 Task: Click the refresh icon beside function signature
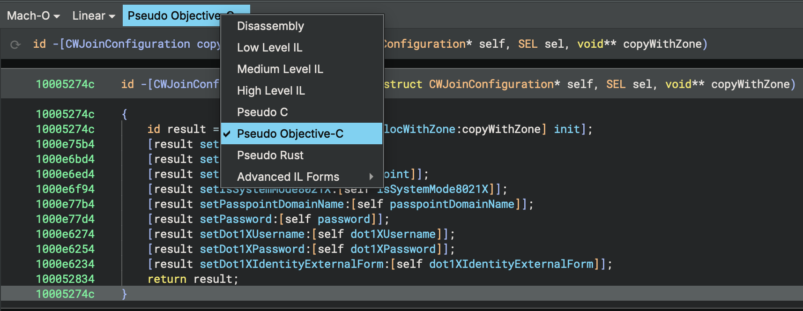pyautogui.click(x=15, y=44)
